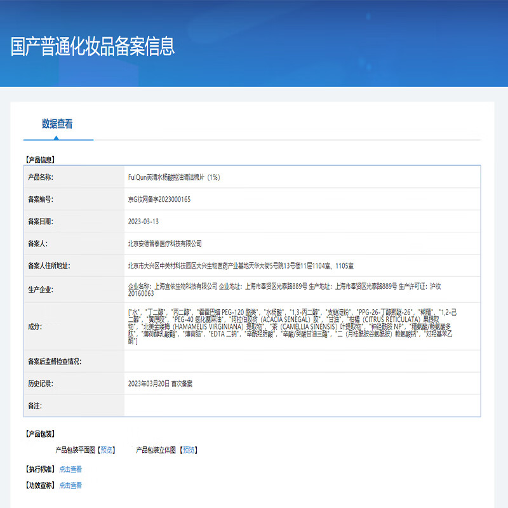This screenshot has height=508, width=508.
Task: Click the 备注 label cell
Action: point(35,405)
